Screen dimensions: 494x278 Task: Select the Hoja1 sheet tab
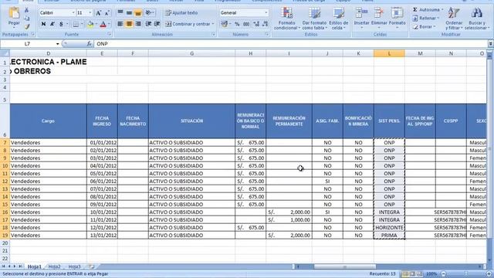35,266
